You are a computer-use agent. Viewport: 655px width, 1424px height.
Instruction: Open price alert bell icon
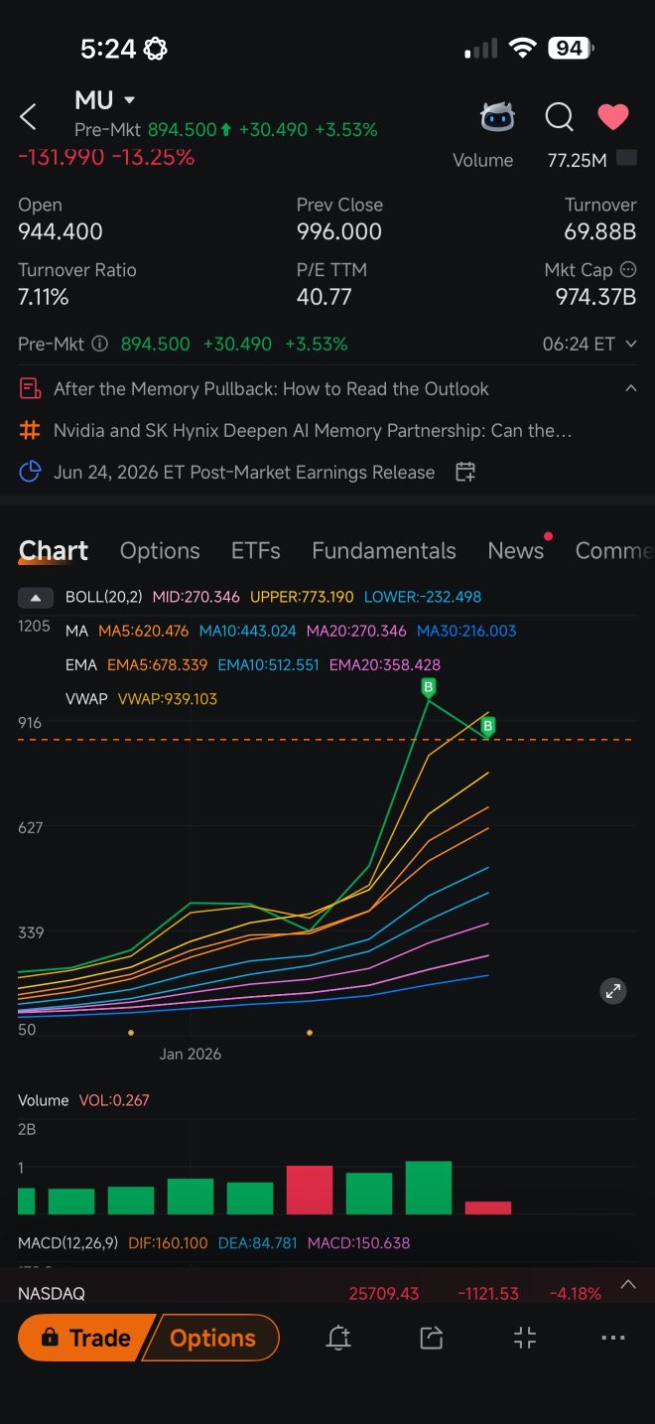[x=338, y=1338]
